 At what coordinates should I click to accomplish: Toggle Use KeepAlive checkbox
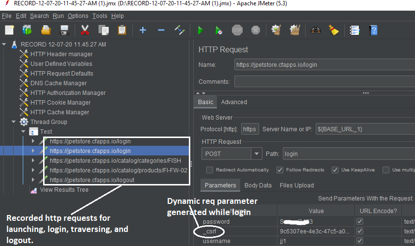[x=335, y=170]
